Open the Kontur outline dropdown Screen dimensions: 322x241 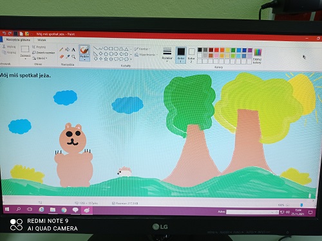click(x=142, y=49)
